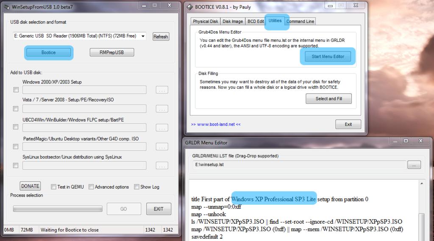Open the www.boot-land.net link

(x=216, y=124)
